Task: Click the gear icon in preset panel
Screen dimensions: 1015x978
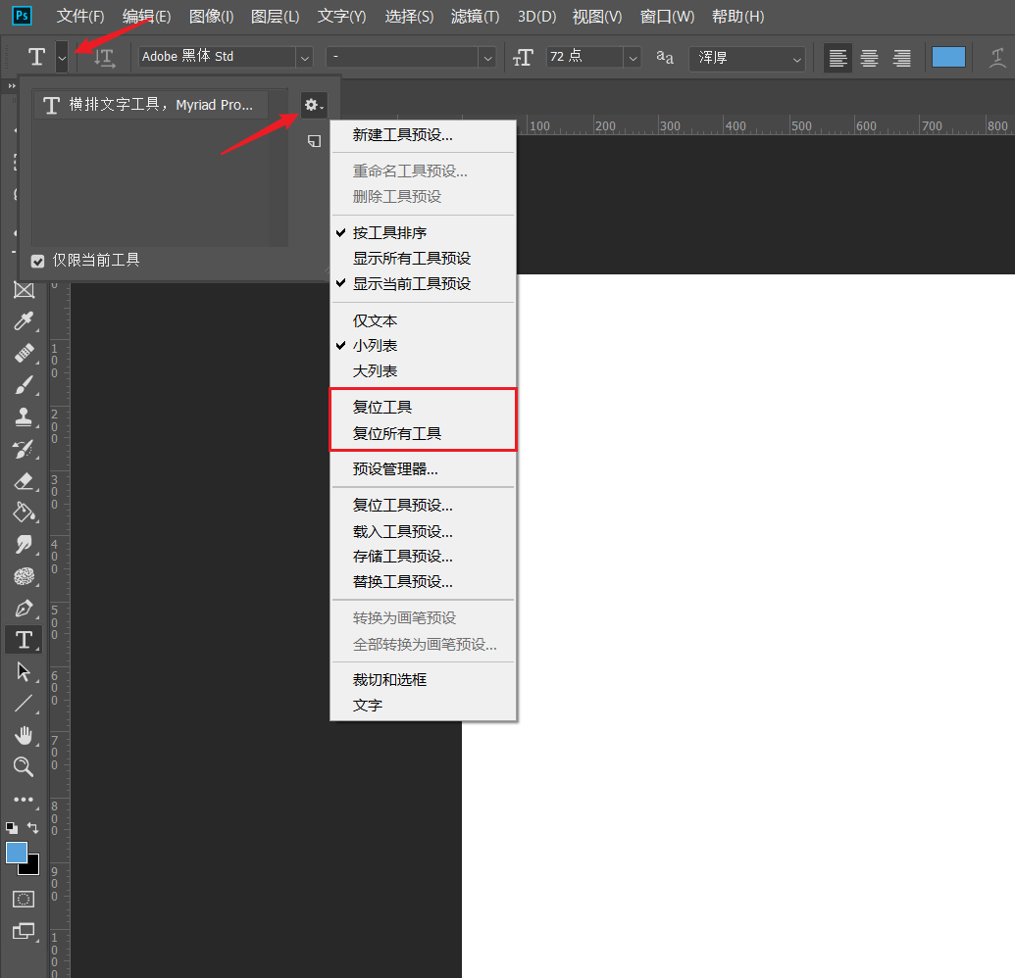Action: pos(313,105)
